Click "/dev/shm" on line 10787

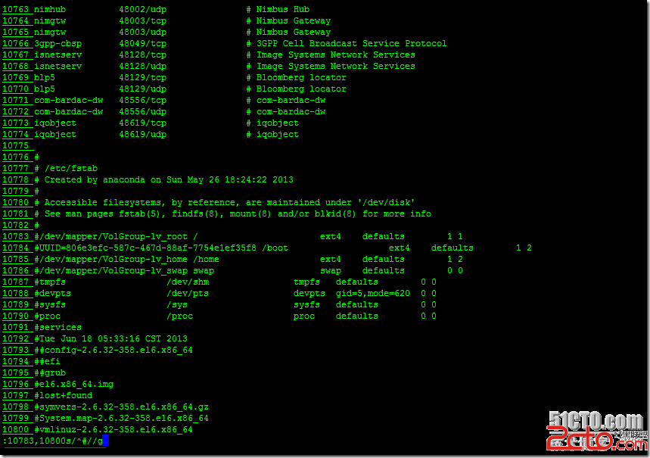pos(188,282)
